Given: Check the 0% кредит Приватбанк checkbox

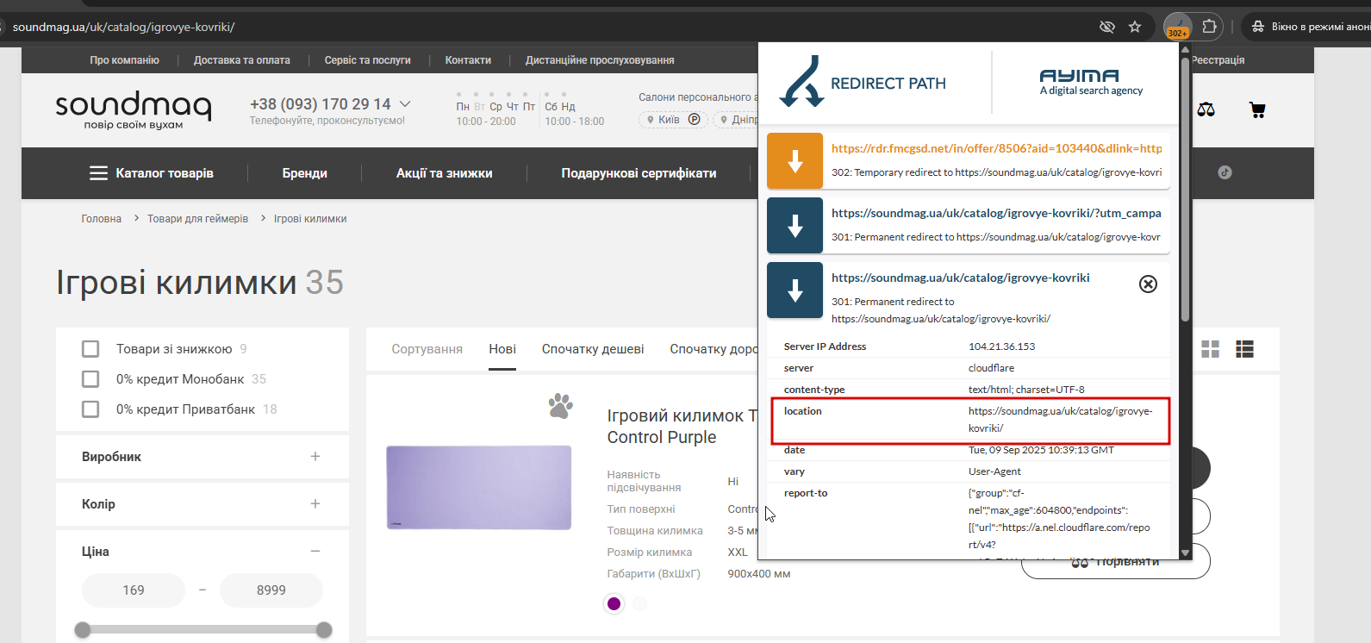Looking at the screenshot, I should click(x=90, y=409).
